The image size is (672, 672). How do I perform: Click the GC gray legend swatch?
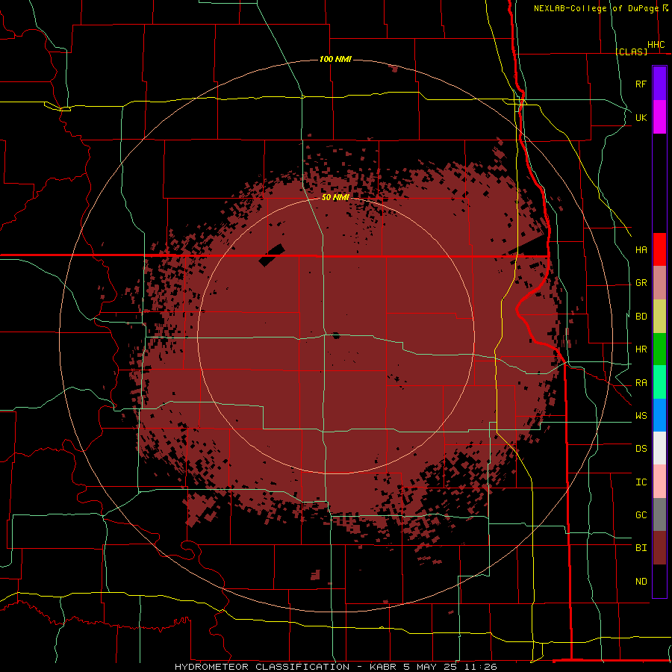point(659,514)
